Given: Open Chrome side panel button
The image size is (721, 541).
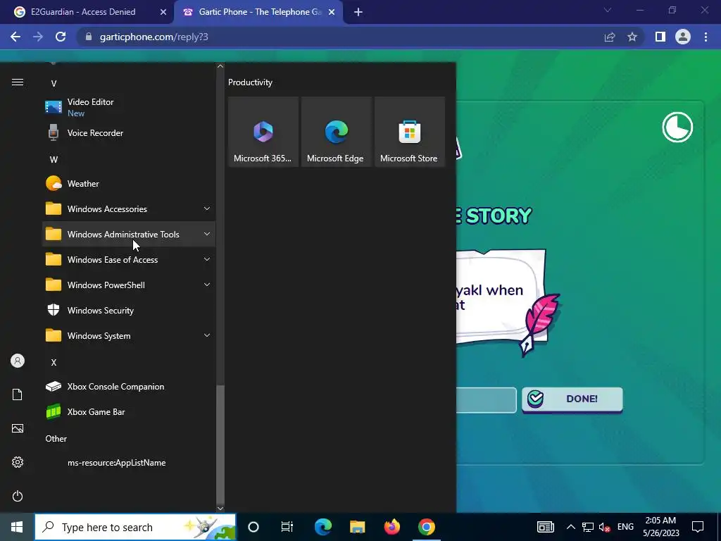Looking at the screenshot, I should tap(660, 37).
